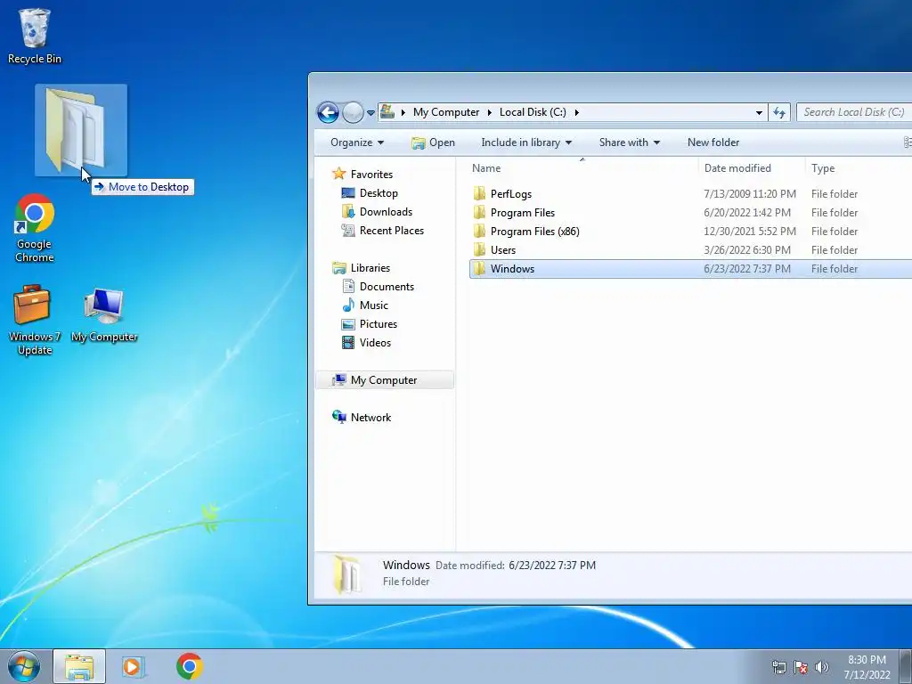Select the PerfLogs folder icon
This screenshot has width=912, height=684.
click(x=479, y=193)
